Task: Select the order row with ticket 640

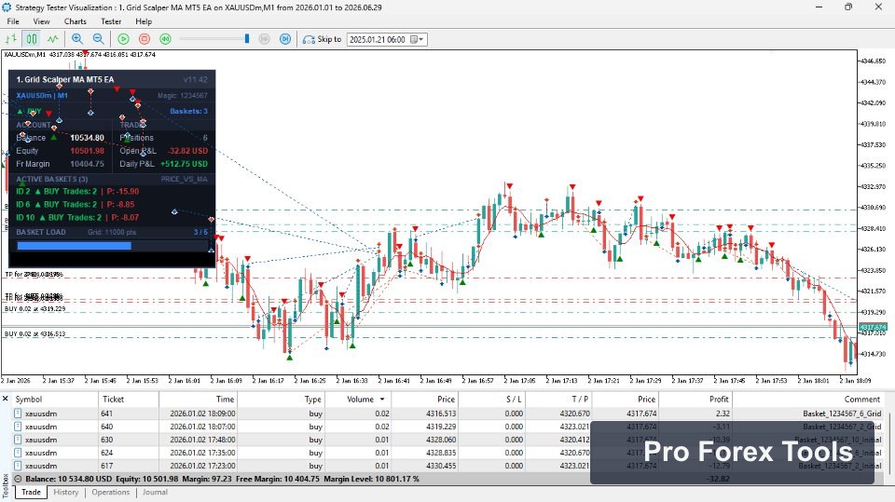Action: click(448, 427)
